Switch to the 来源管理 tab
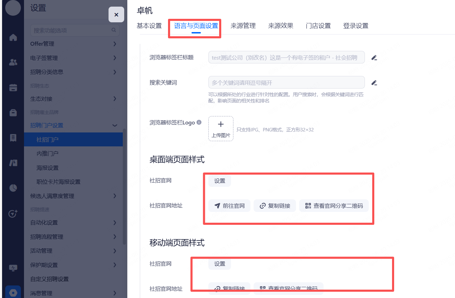The height and width of the screenshot is (298, 455). click(243, 26)
